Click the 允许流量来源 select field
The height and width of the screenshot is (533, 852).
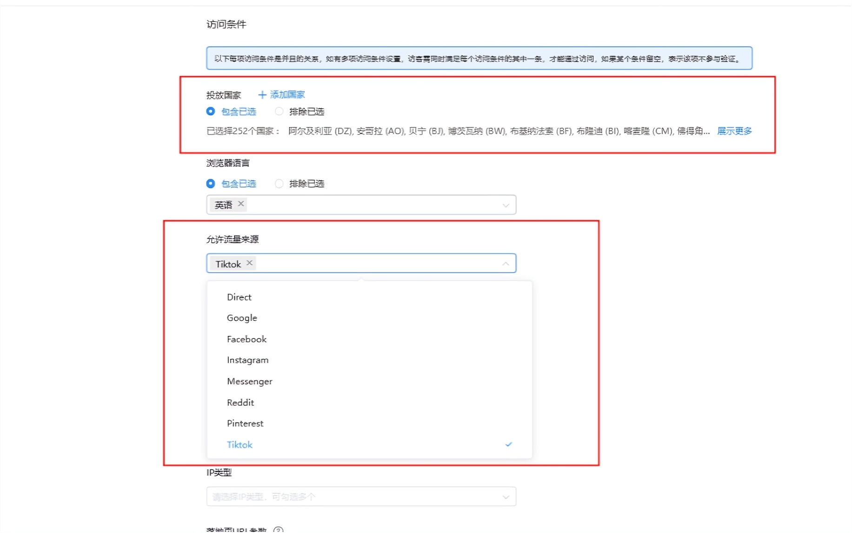click(x=361, y=263)
